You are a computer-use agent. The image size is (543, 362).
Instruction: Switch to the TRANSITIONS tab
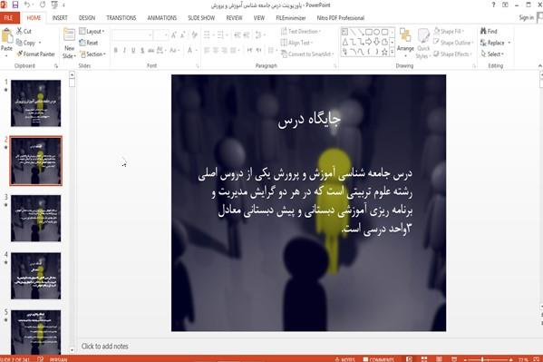121,17
